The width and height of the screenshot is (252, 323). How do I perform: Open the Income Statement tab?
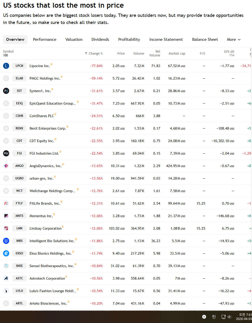[166, 40]
